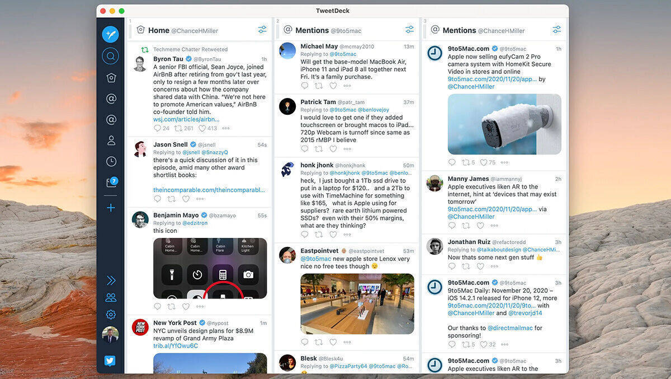
Task: Open the eufyCam camera image
Action: pos(504,124)
